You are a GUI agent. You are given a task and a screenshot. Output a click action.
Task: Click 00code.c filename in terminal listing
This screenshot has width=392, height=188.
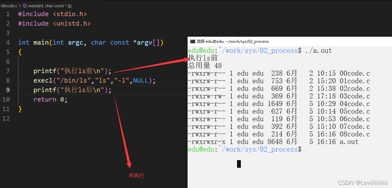pyautogui.click(x=355, y=73)
